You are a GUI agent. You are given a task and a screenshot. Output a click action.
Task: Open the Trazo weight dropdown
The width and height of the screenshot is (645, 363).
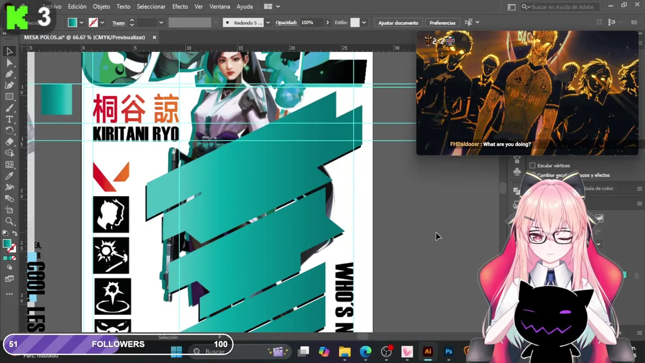(x=161, y=23)
